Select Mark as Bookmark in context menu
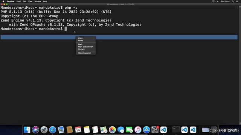 tap(85, 47)
